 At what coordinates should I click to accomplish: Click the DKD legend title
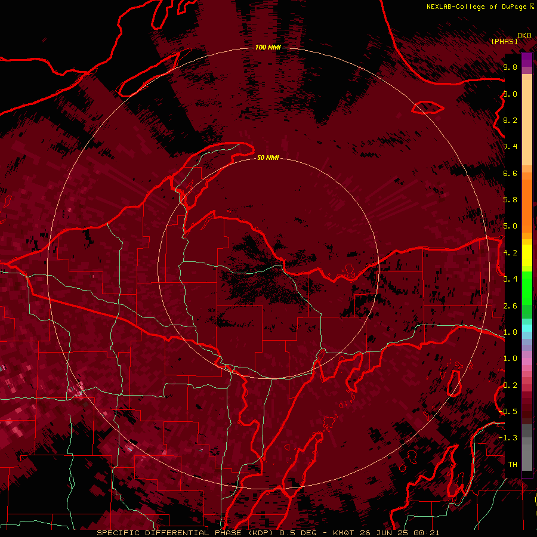pyautogui.click(x=524, y=36)
